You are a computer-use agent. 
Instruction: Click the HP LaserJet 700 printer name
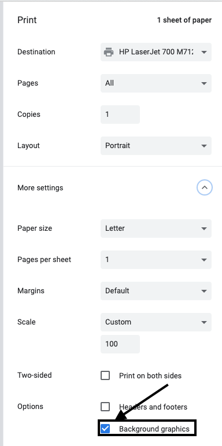click(156, 52)
